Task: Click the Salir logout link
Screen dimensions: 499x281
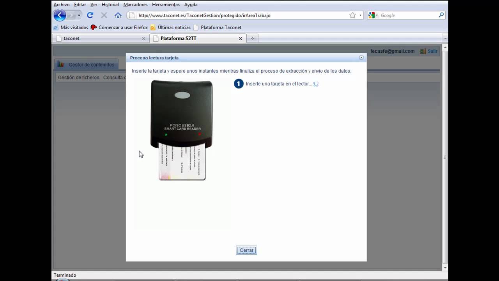Action: (x=432, y=51)
